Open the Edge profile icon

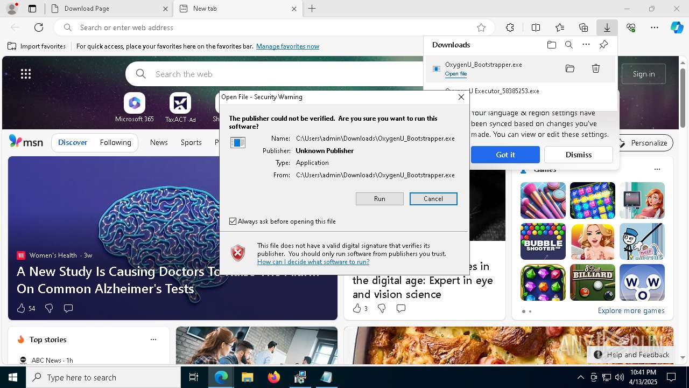tap(11, 9)
